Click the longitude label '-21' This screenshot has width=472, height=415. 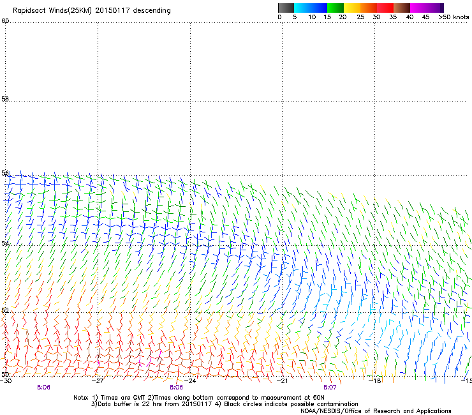282,381
